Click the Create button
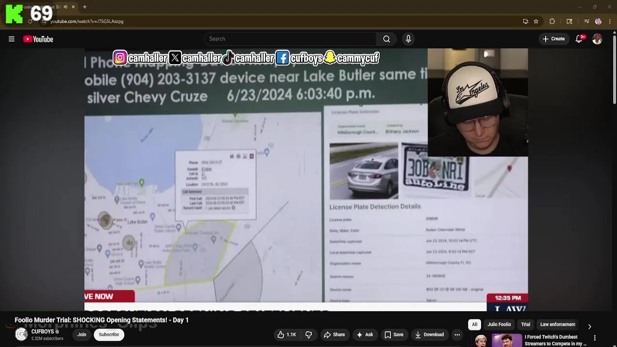Screen dimensions: 617x347 553,39
